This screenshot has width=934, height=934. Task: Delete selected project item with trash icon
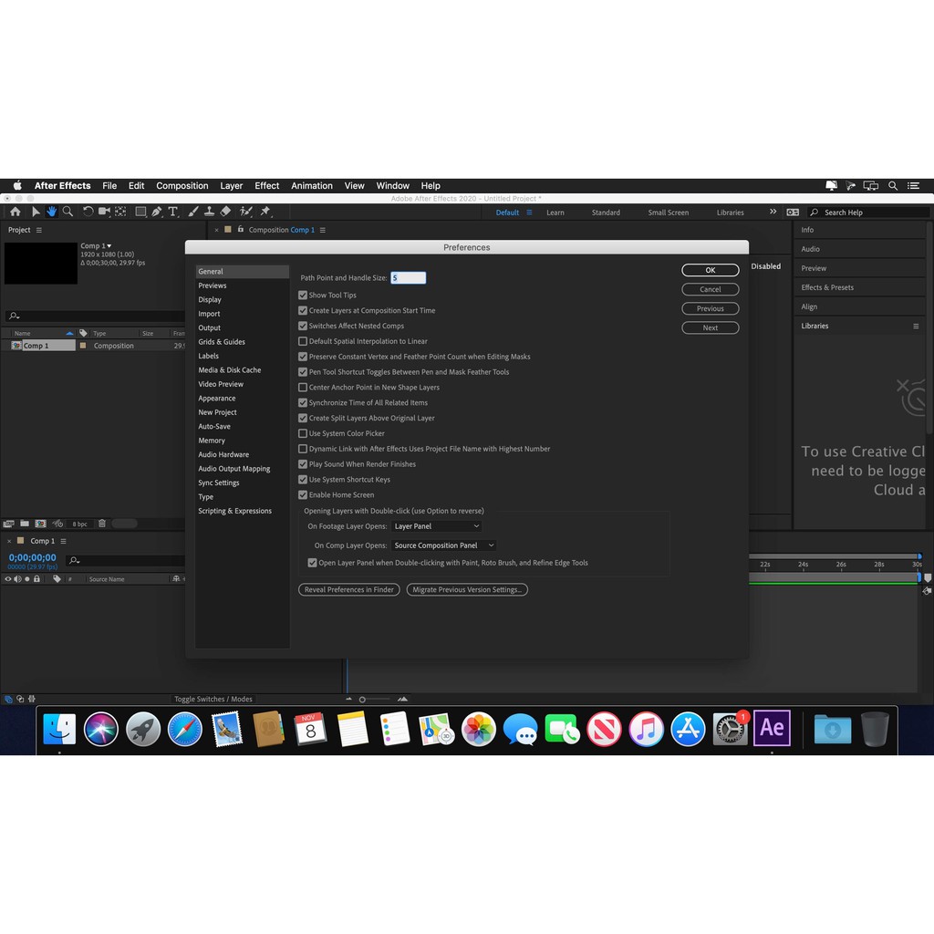tap(102, 524)
